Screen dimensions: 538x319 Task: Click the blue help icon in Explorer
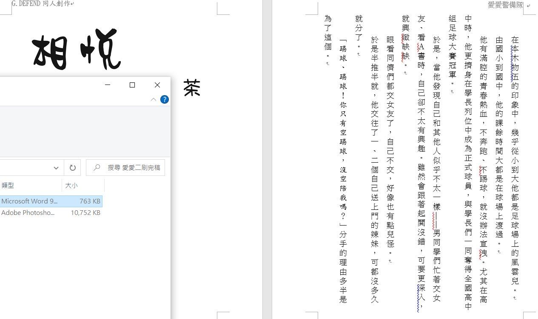pyautogui.click(x=165, y=99)
